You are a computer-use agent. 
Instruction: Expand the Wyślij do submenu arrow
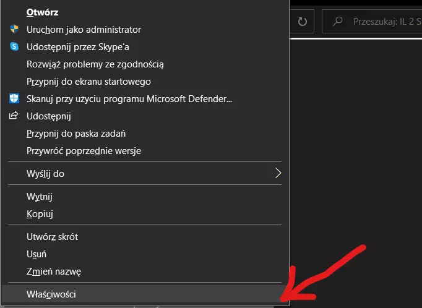[x=278, y=173]
